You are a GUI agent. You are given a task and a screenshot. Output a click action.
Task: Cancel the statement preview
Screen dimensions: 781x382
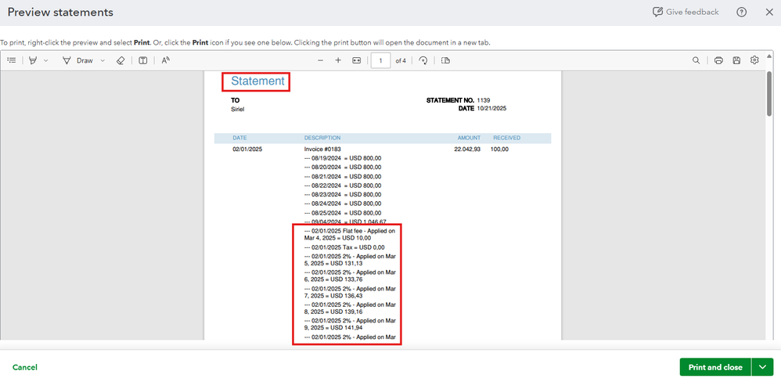pyautogui.click(x=25, y=367)
